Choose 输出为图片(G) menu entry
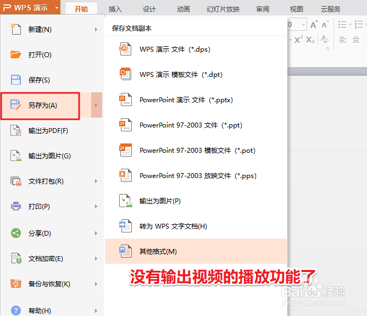This screenshot has height=316, width=367. point(52,156)
